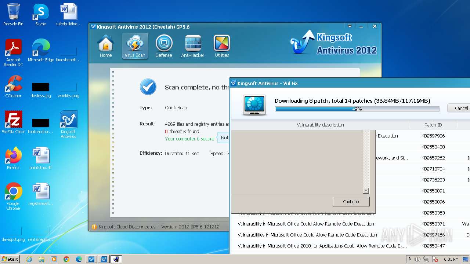Click the version 2012.SP5.6.121212 text

(190, 227)
